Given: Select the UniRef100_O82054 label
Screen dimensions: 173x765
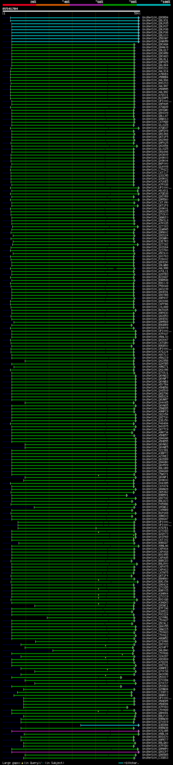Looking at the screenshot, I should click(x=155, y=414).
